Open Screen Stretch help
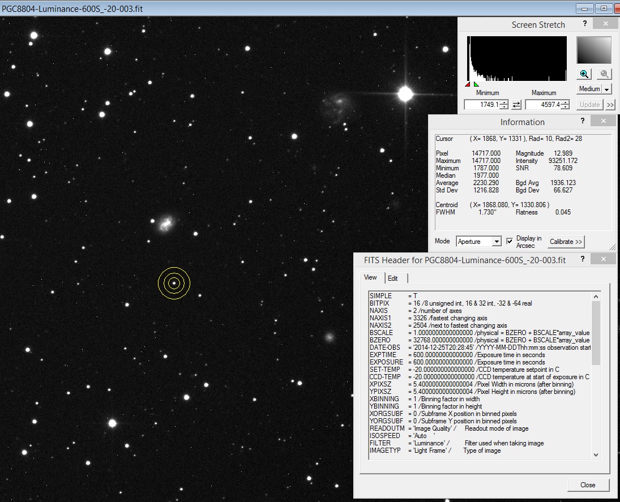 coord(585,24)
